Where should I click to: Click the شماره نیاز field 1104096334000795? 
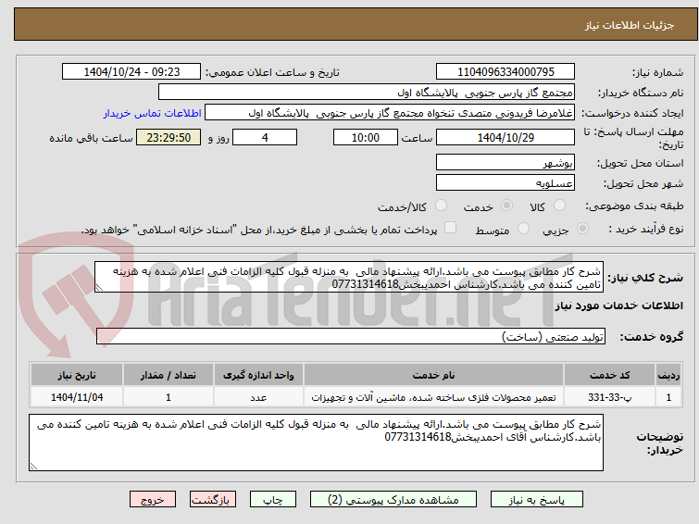tap(506, 72)
